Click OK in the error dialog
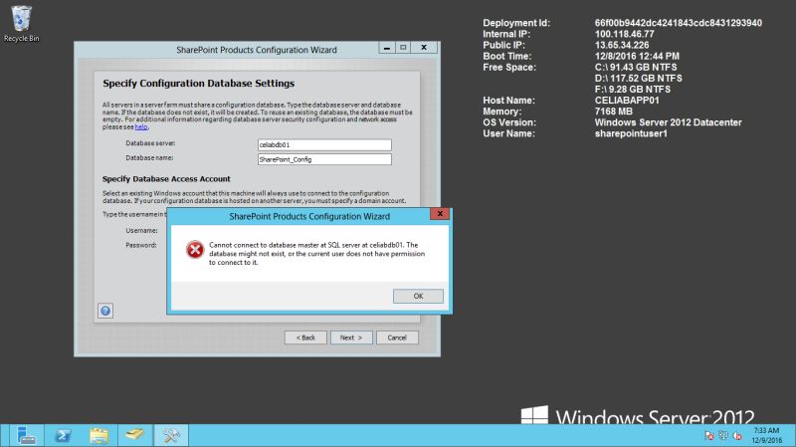796x447 pixels. (x=418, y=296)
